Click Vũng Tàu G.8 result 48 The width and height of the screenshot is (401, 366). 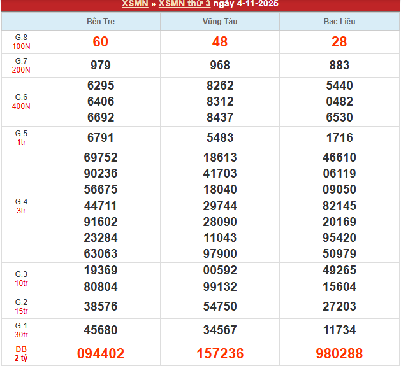click(x=220, y=41)
